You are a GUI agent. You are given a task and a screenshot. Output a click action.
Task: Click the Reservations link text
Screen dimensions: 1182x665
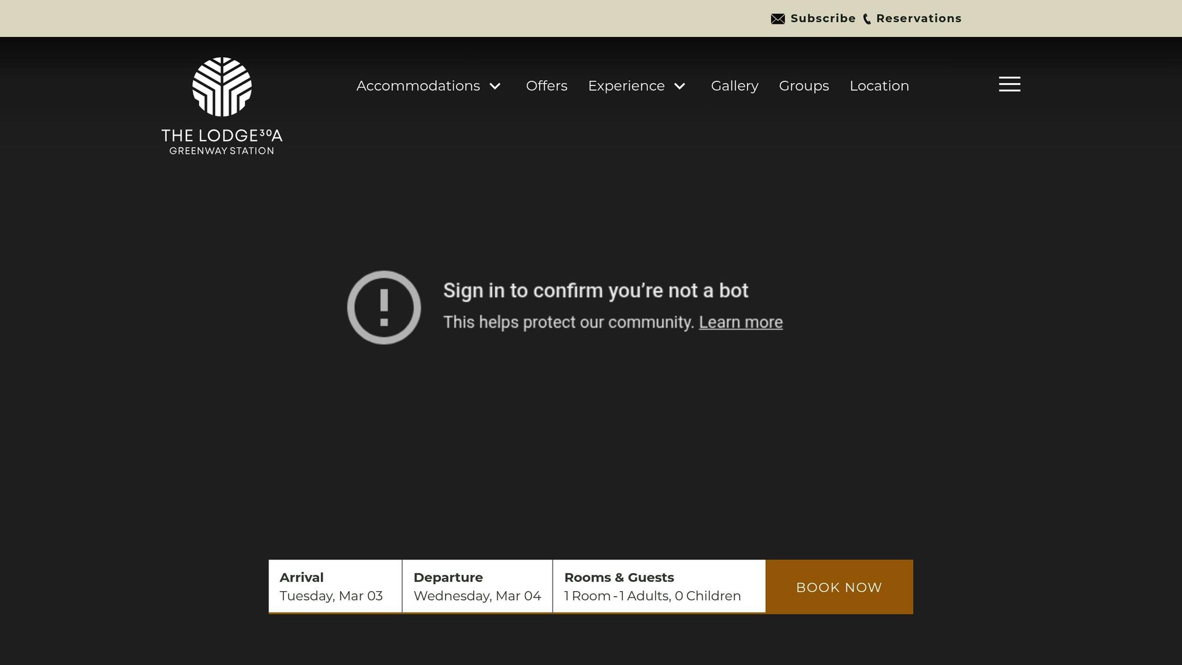919,18
